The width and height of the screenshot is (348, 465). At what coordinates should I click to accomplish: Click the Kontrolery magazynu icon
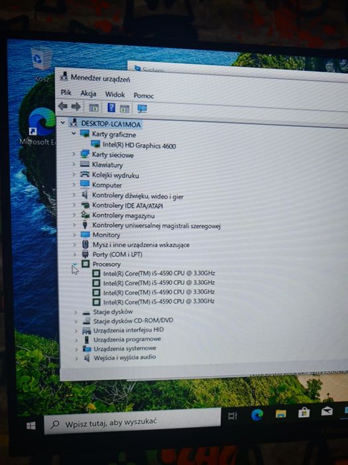(x=86, y=215)
